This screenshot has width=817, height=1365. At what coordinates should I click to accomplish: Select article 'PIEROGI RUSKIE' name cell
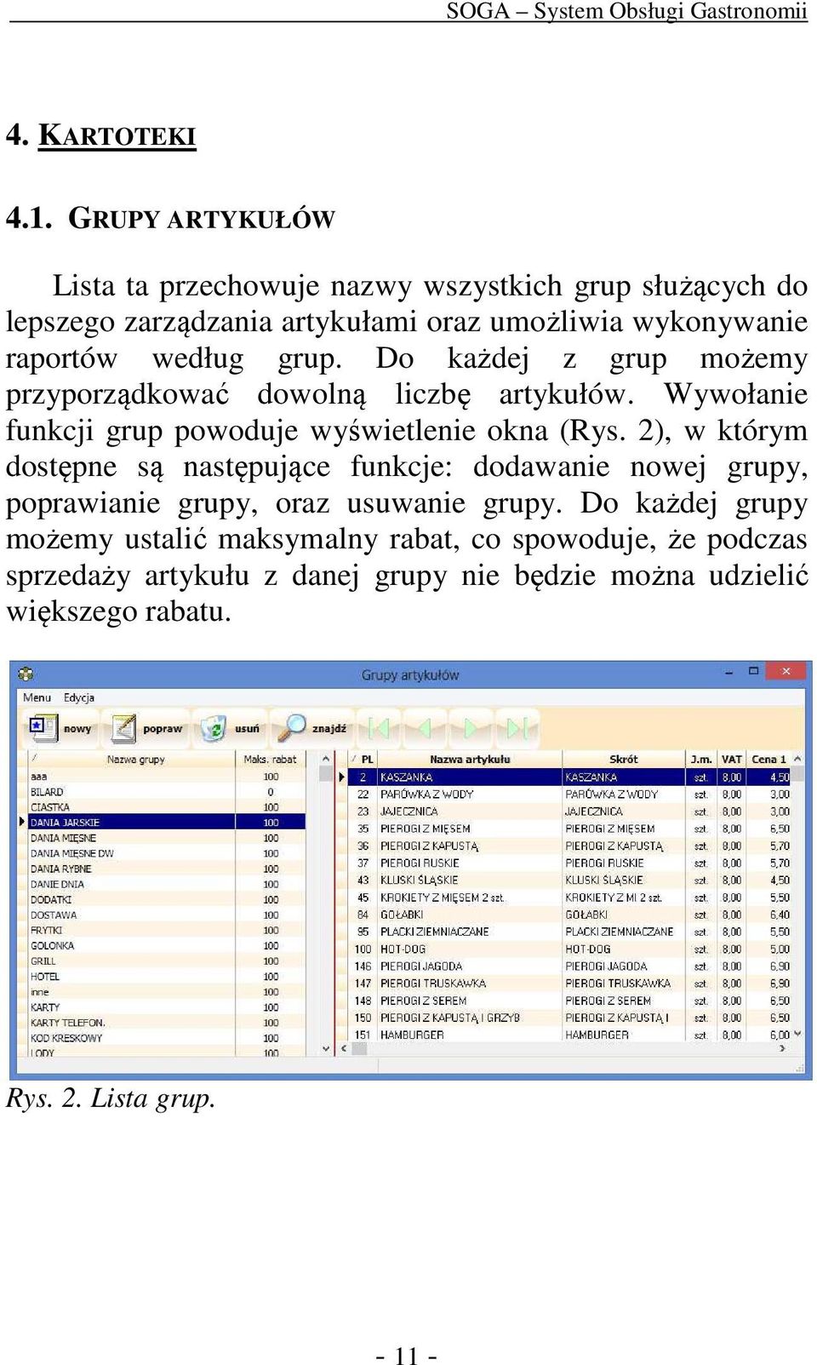pyautogui.click(x=469, y=863)
